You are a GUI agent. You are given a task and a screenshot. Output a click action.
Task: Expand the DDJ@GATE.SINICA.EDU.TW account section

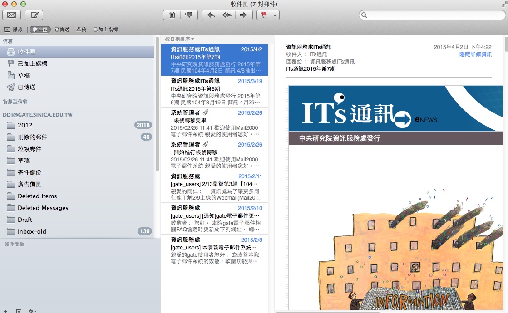(38, 115)
